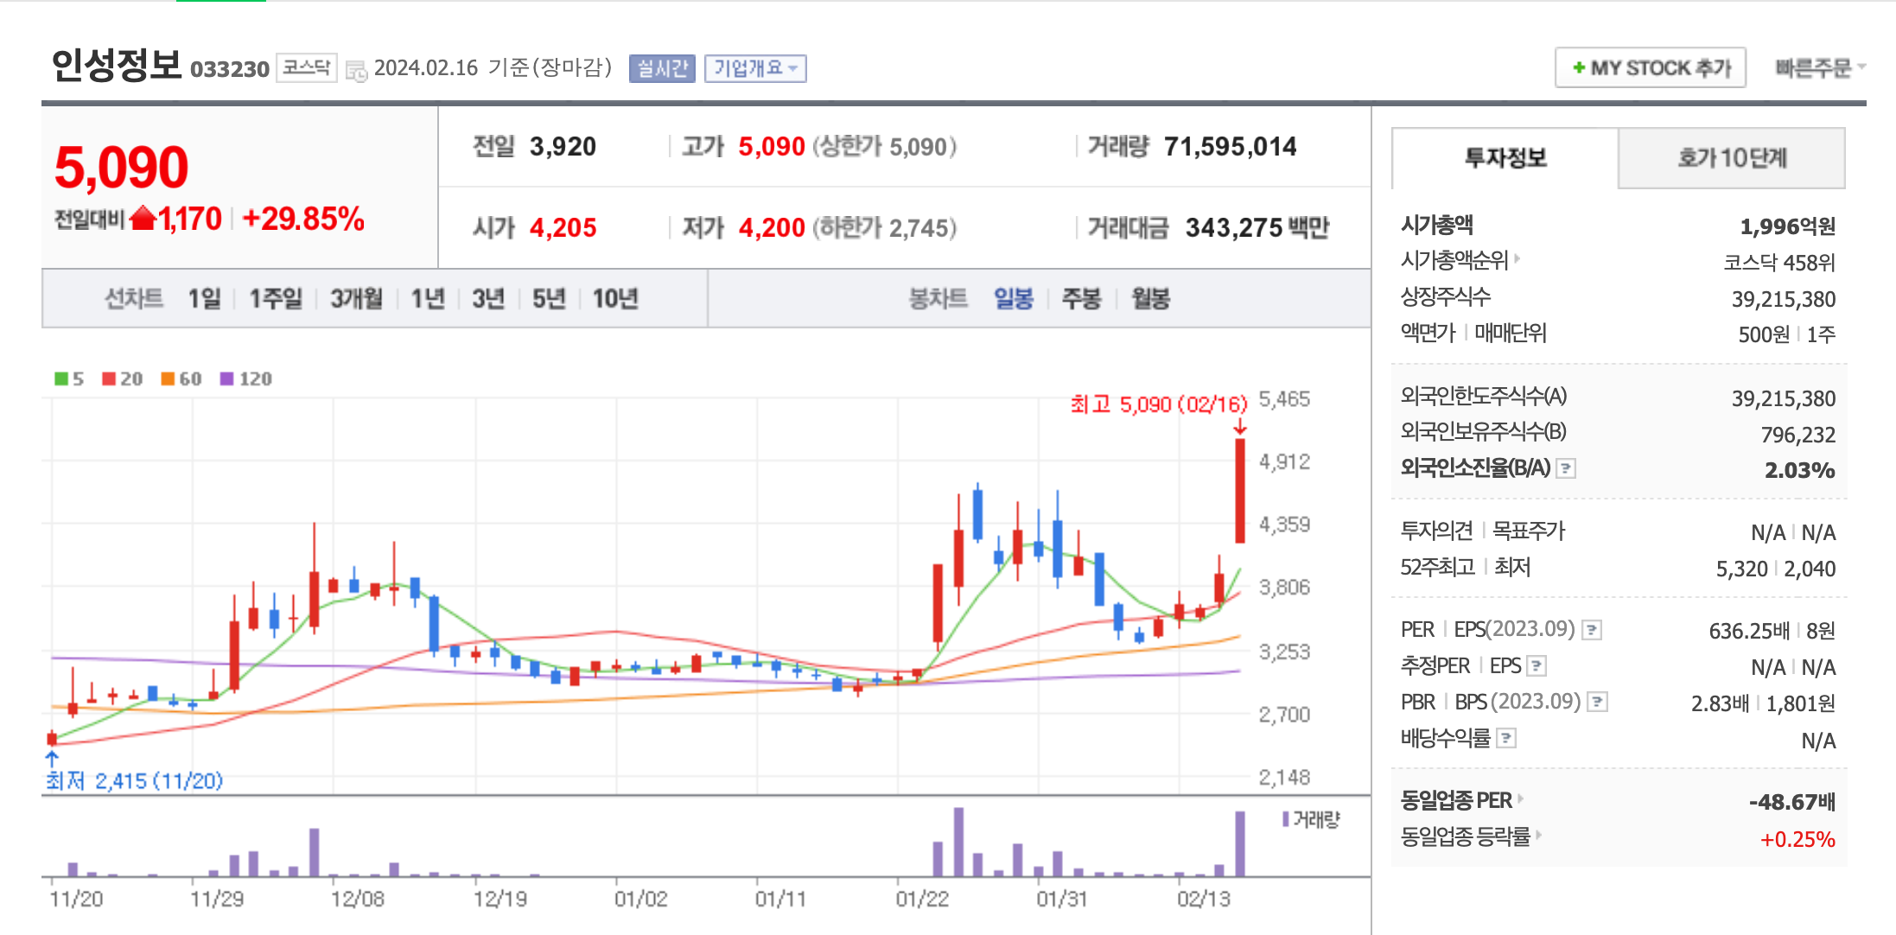Screen dimensions: 1896x935
Task: Click the 최고 5,090 peak marker on chart
Action: [x=1158, y=404]
